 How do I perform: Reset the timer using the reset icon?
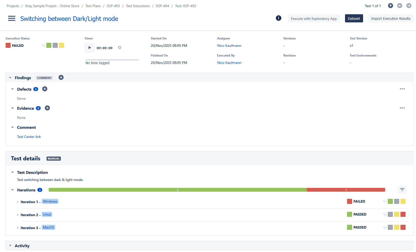120,48
